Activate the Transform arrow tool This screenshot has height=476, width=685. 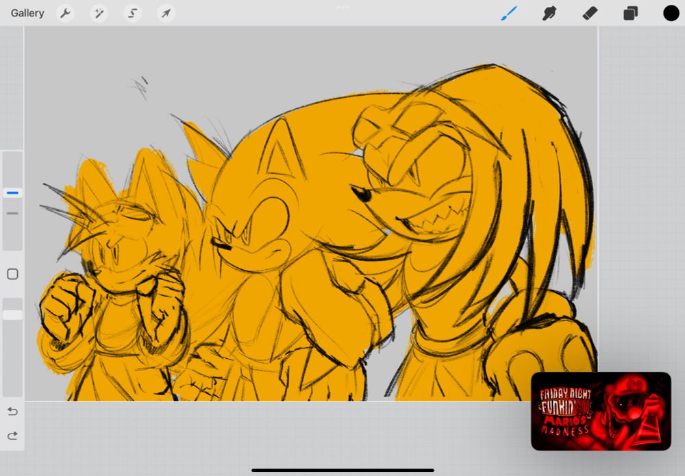click(x=166, y=13)
